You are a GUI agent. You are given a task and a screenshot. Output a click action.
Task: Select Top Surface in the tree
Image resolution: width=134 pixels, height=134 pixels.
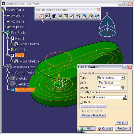(25, 90)
